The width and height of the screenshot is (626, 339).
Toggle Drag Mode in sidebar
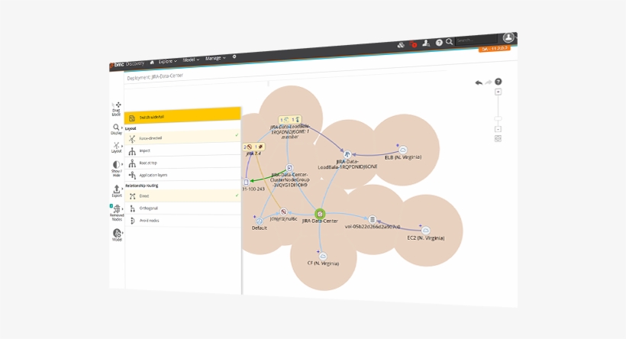pyautogui.click(x=116, y=109)
